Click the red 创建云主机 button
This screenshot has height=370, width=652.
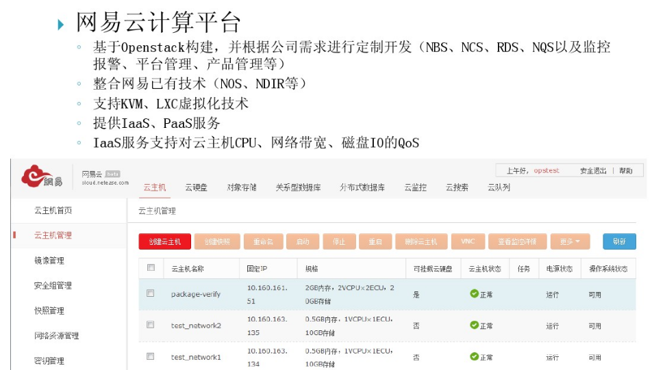[x=164, y=241]
